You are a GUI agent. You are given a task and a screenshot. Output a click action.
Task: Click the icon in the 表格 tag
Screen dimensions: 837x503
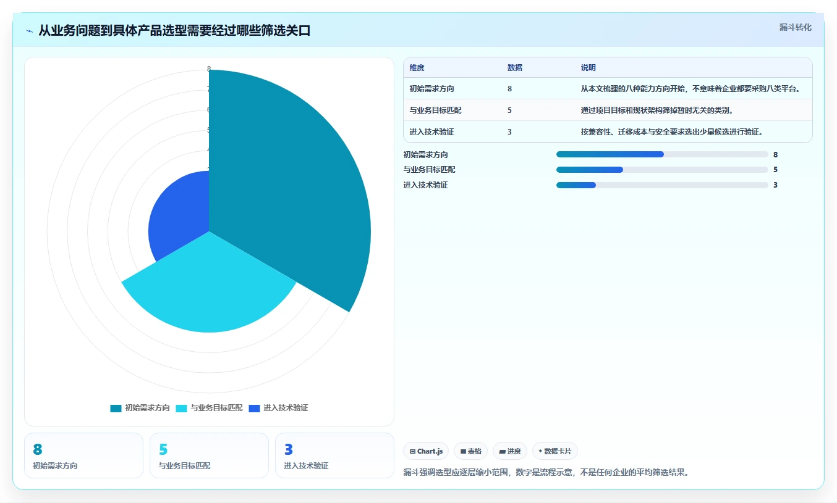463,452
